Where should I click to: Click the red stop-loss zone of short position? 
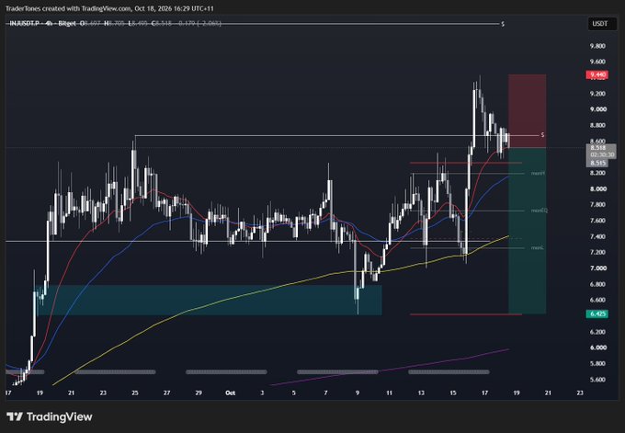pos(527,111)
